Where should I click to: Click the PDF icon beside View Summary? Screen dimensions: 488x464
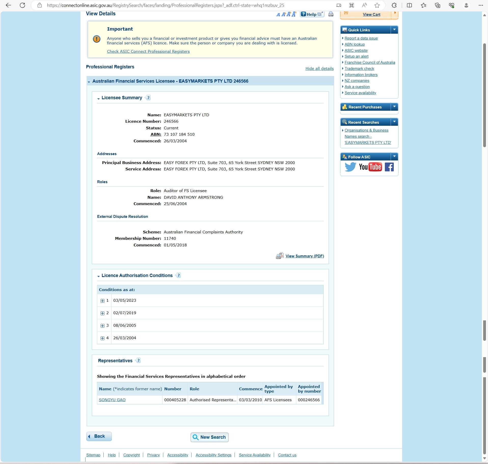coord(280,256)
